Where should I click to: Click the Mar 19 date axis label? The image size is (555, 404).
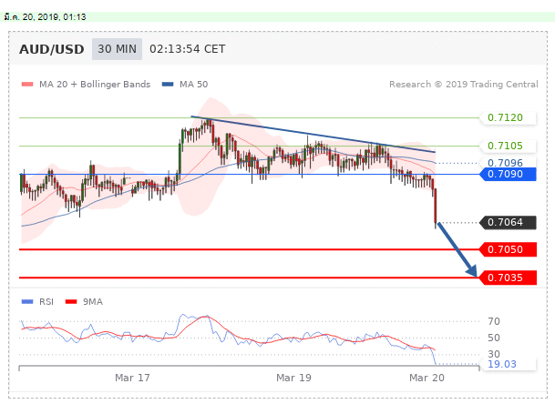pyautogui.click(x=293, y=378)
